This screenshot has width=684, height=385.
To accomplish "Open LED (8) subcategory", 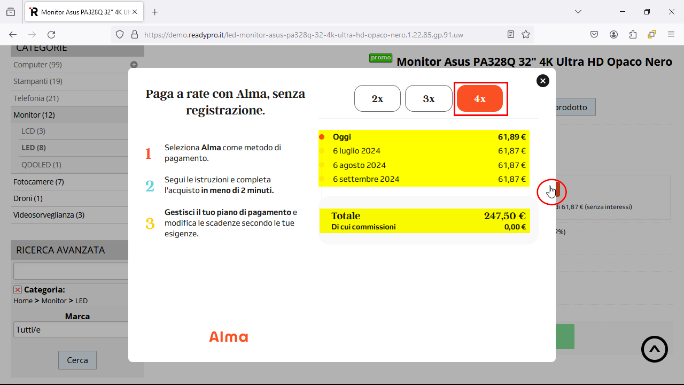I will [x=34, y=148].
